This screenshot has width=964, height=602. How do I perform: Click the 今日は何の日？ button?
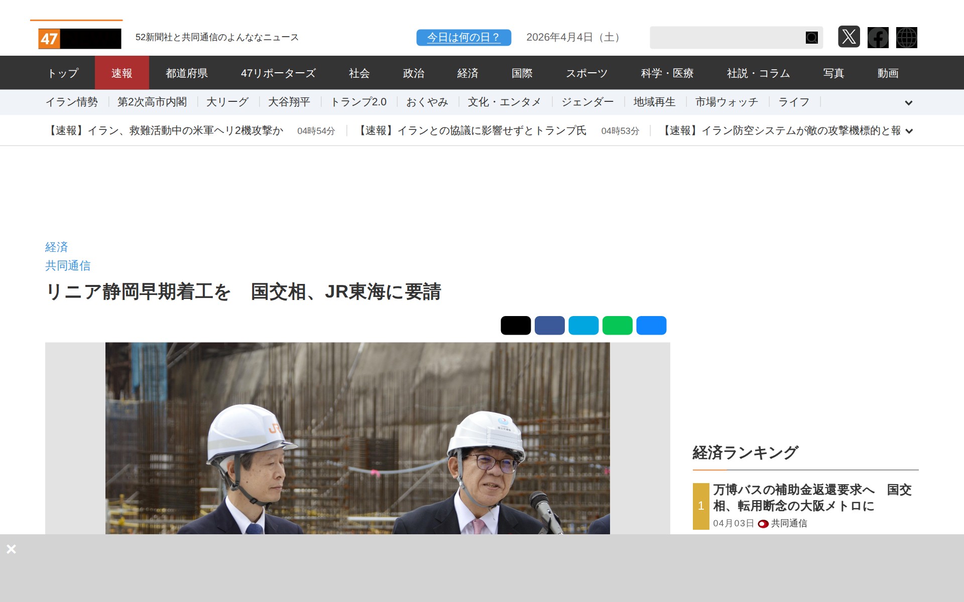(x=463, y=38)
